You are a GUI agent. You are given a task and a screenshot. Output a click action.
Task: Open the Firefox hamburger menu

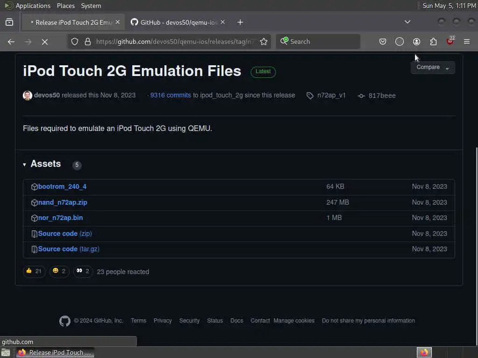[x=466, y=41]
